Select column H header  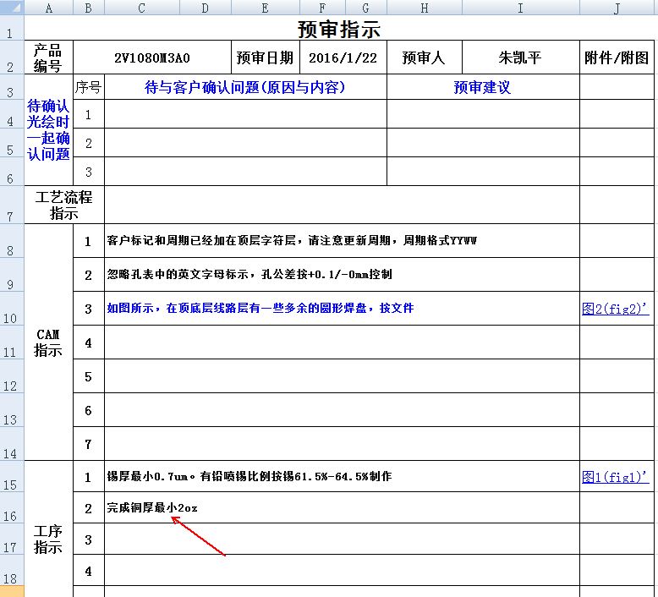(425, 7)
